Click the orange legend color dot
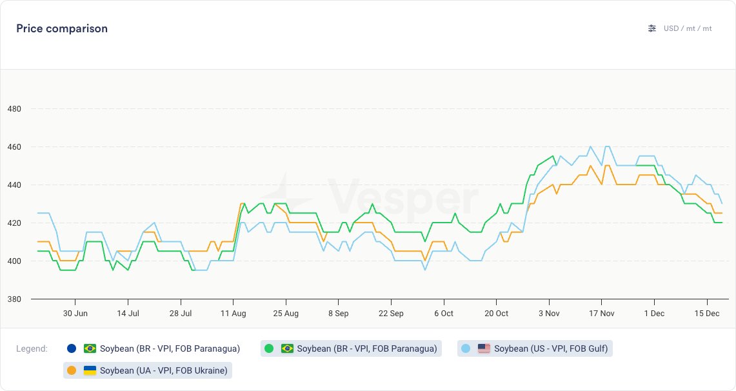Viewport: 736px width, 391px height. pyautogui.click(x=72, y=370)
